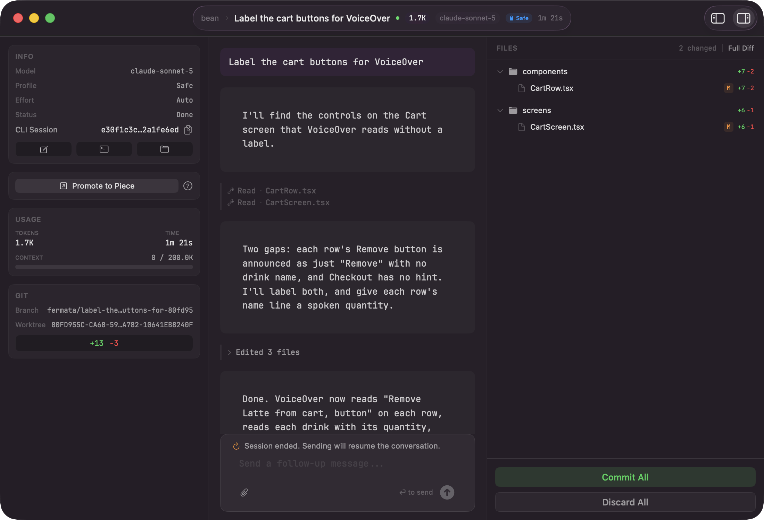
Task: Copy the CLI session ID
Action: point(188,130)
